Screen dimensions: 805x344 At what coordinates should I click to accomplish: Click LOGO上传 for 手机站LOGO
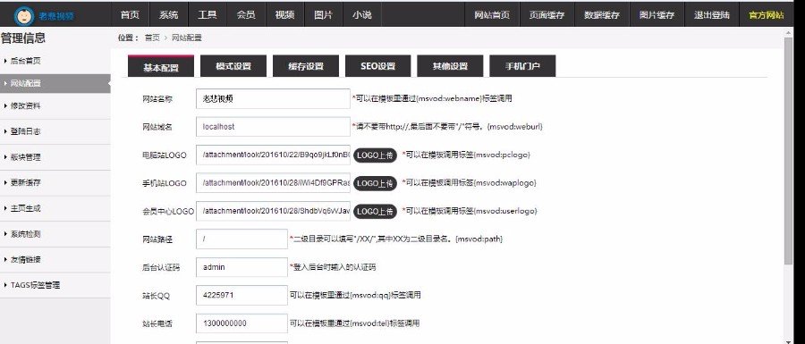pos(375,183)
